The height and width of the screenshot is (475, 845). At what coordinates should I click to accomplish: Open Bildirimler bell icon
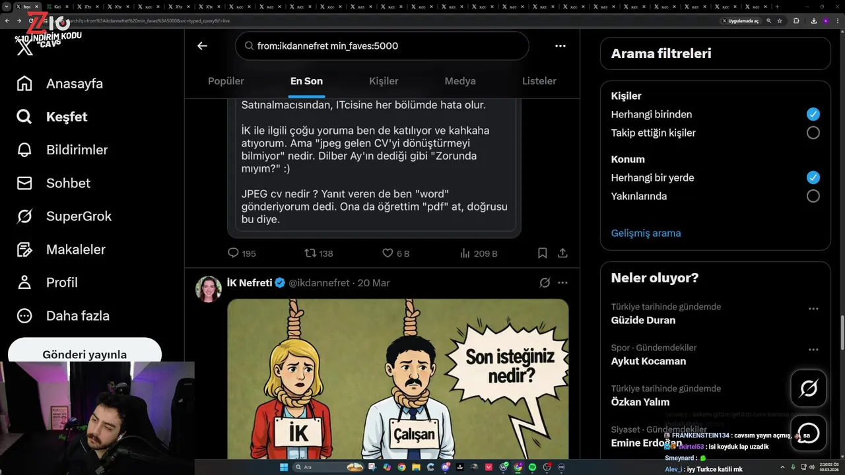[x=24, y=150]
